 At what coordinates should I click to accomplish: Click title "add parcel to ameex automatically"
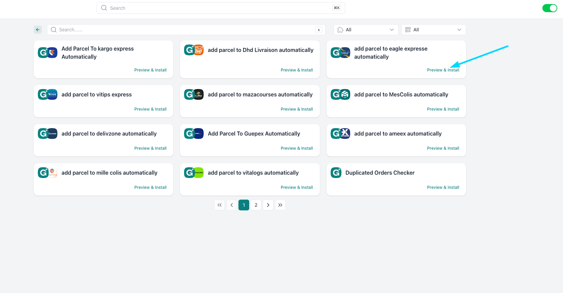tap(398, 134)
